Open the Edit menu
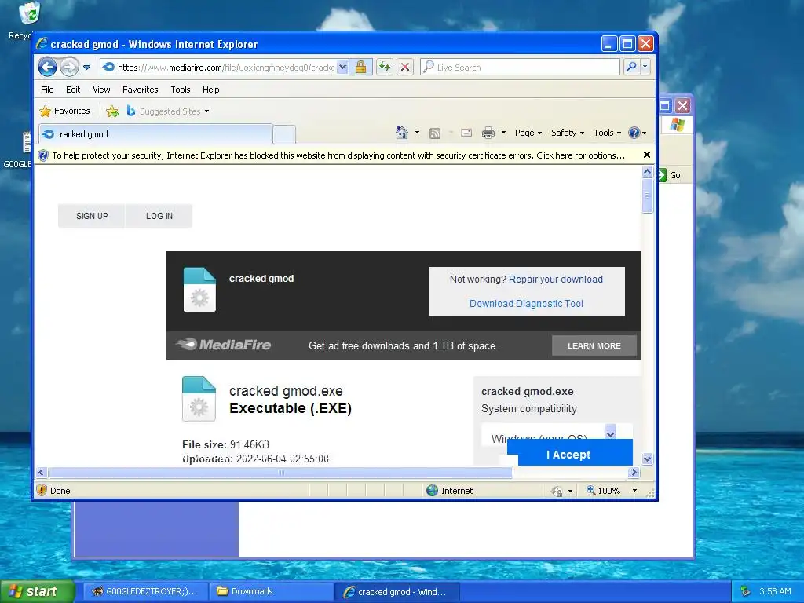The width and height of the screenshot is (804, 603). click(x=73, y=90)
